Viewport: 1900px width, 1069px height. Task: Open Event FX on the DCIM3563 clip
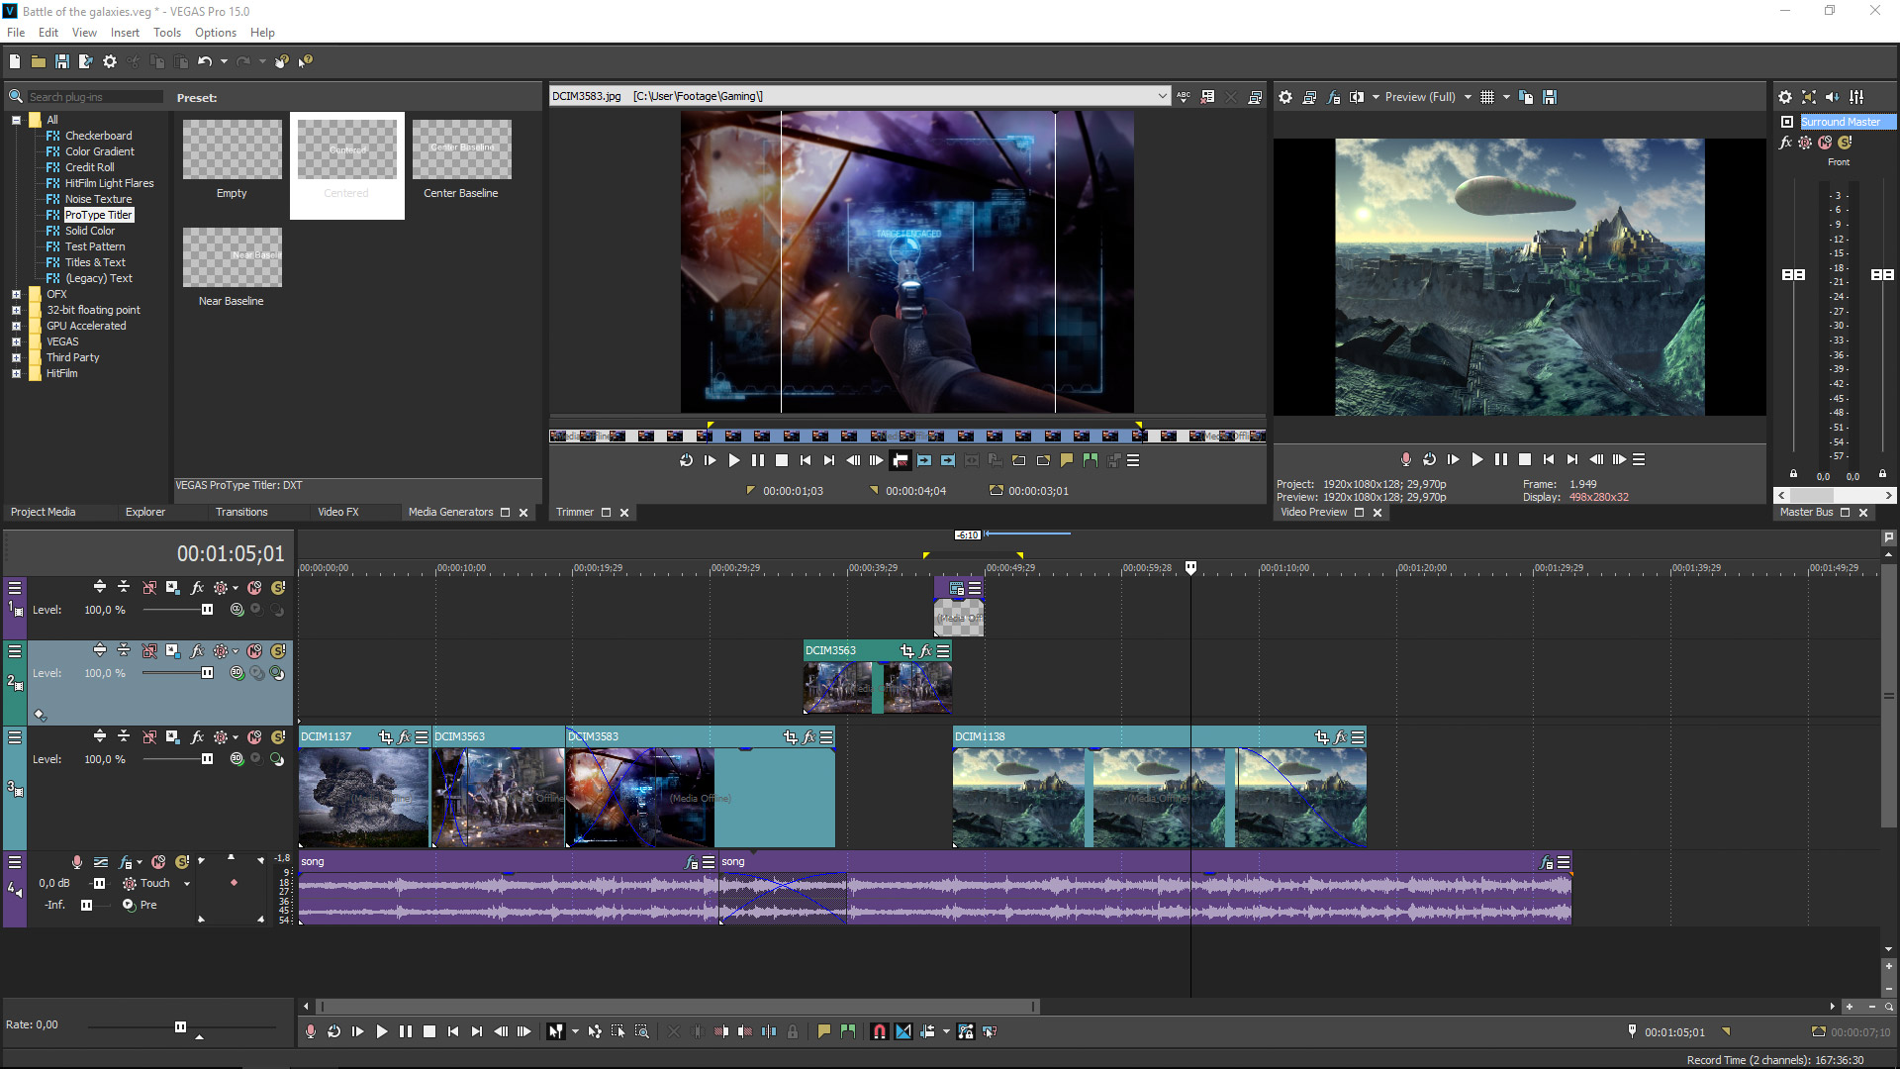click(925, 651)
